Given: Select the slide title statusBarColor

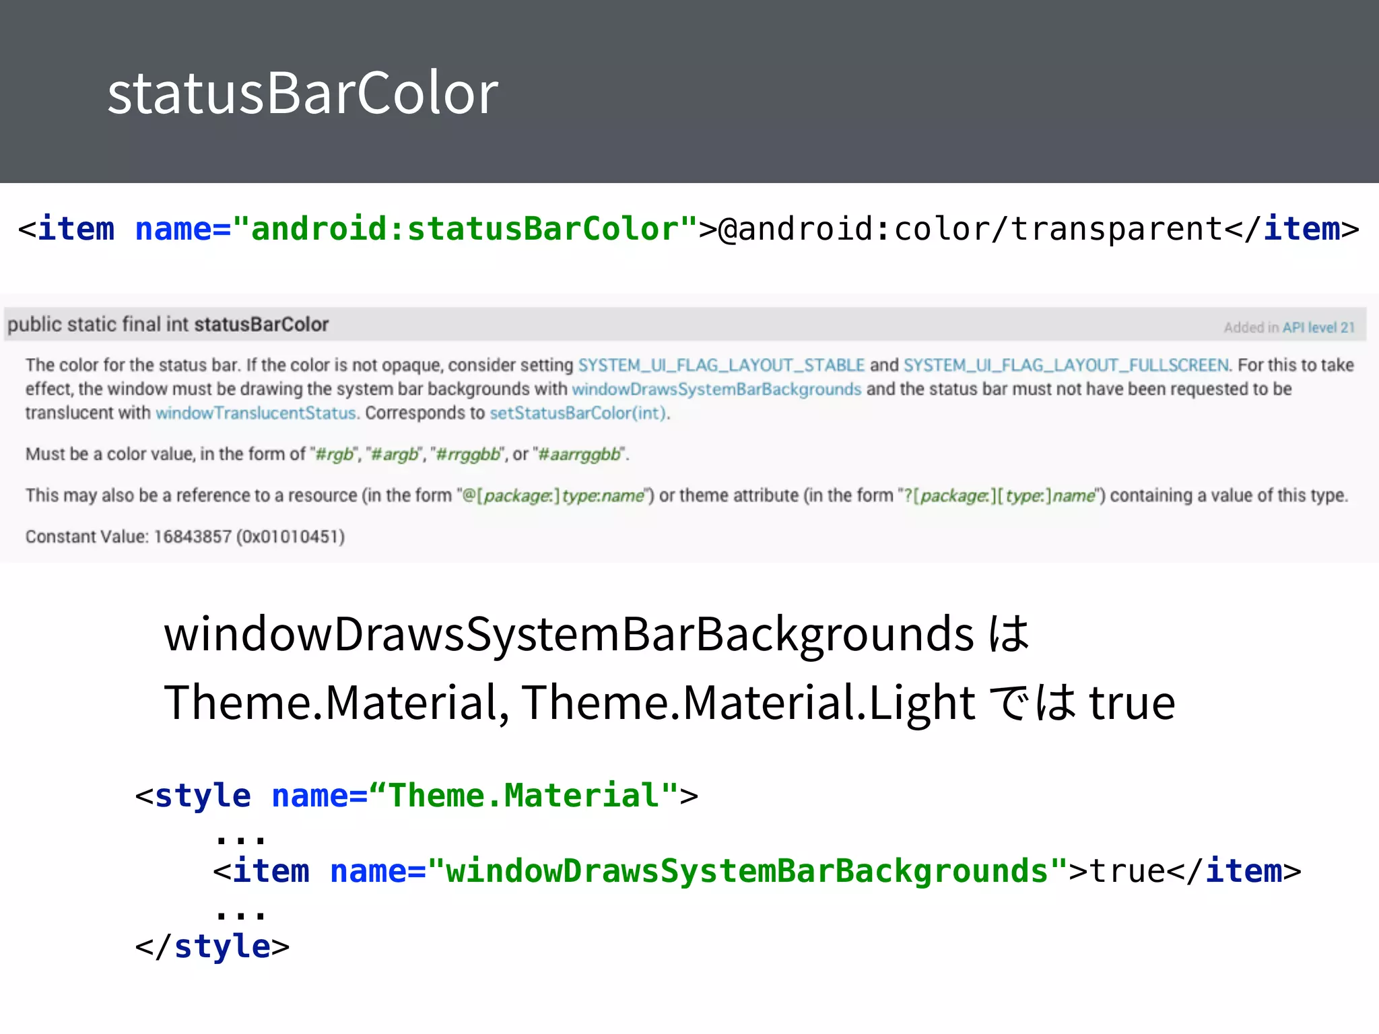Looking at the screenshot, I should [303, 92].
